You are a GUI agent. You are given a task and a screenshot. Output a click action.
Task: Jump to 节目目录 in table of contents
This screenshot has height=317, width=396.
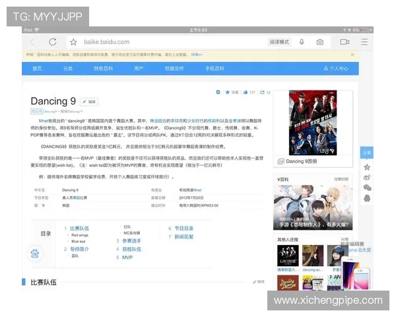(184, 229)
